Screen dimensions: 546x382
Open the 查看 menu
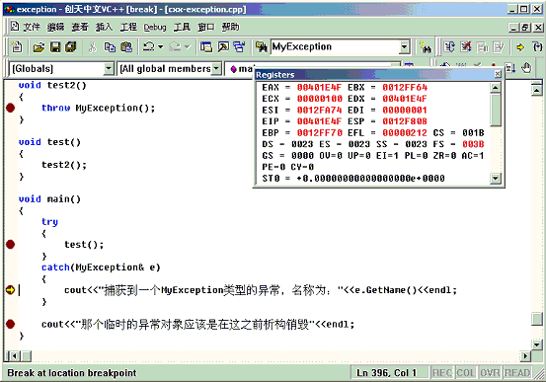pos(80,27)
